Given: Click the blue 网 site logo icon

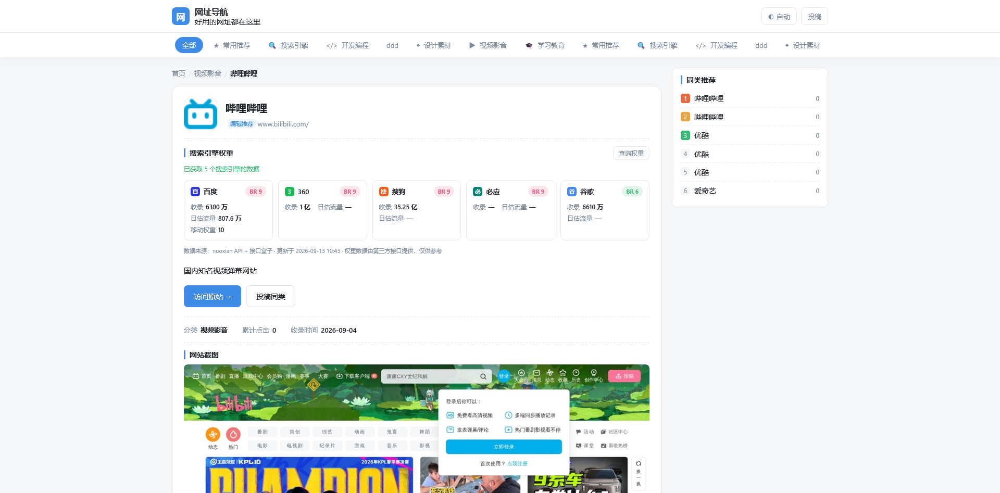Looking at the screenshot, I should pos(181,17).
